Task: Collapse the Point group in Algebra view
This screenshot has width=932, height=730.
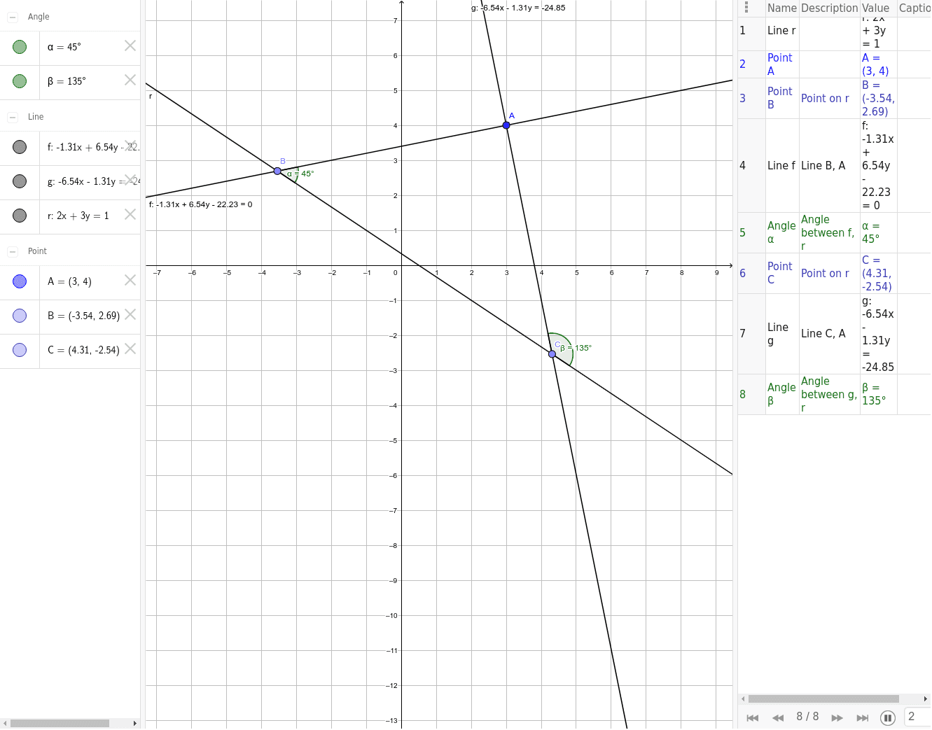Action: [13, 251]
